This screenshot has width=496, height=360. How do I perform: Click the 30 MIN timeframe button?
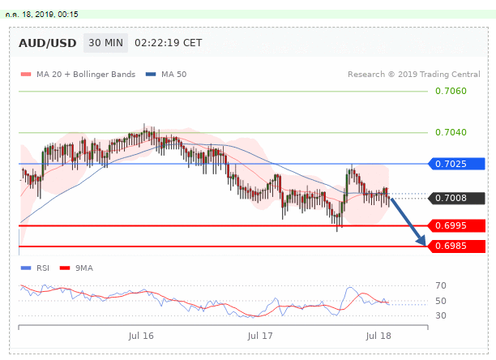(105, 43)
